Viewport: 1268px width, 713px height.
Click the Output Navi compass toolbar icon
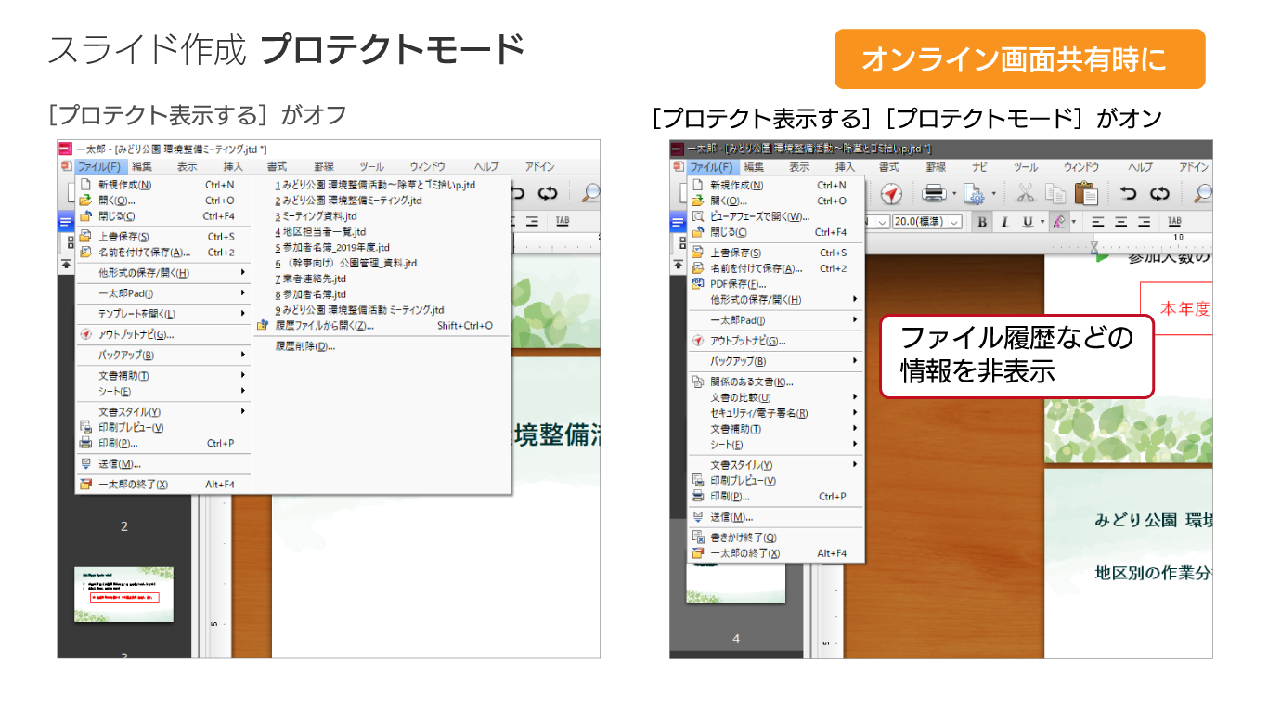coord(891,193)
